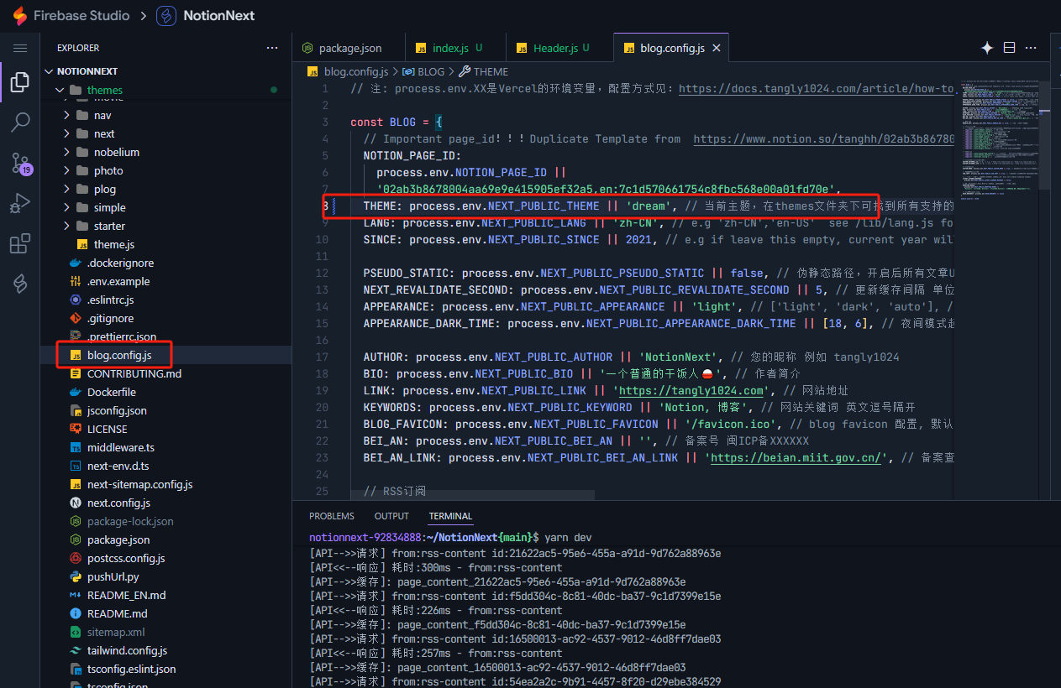Viewport: 1061px width, 688px height.
Task: Switch to the index.js tab
Action: tap(456, 49)
